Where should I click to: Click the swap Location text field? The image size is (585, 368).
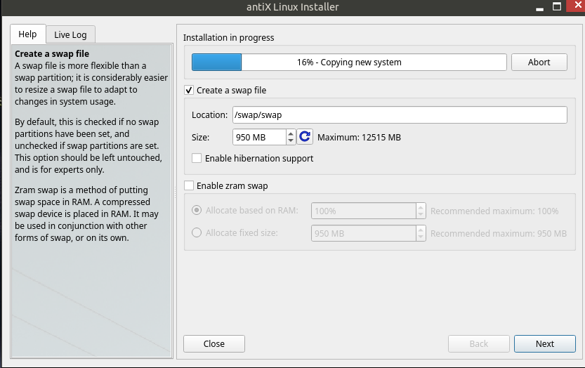[399, 115]
